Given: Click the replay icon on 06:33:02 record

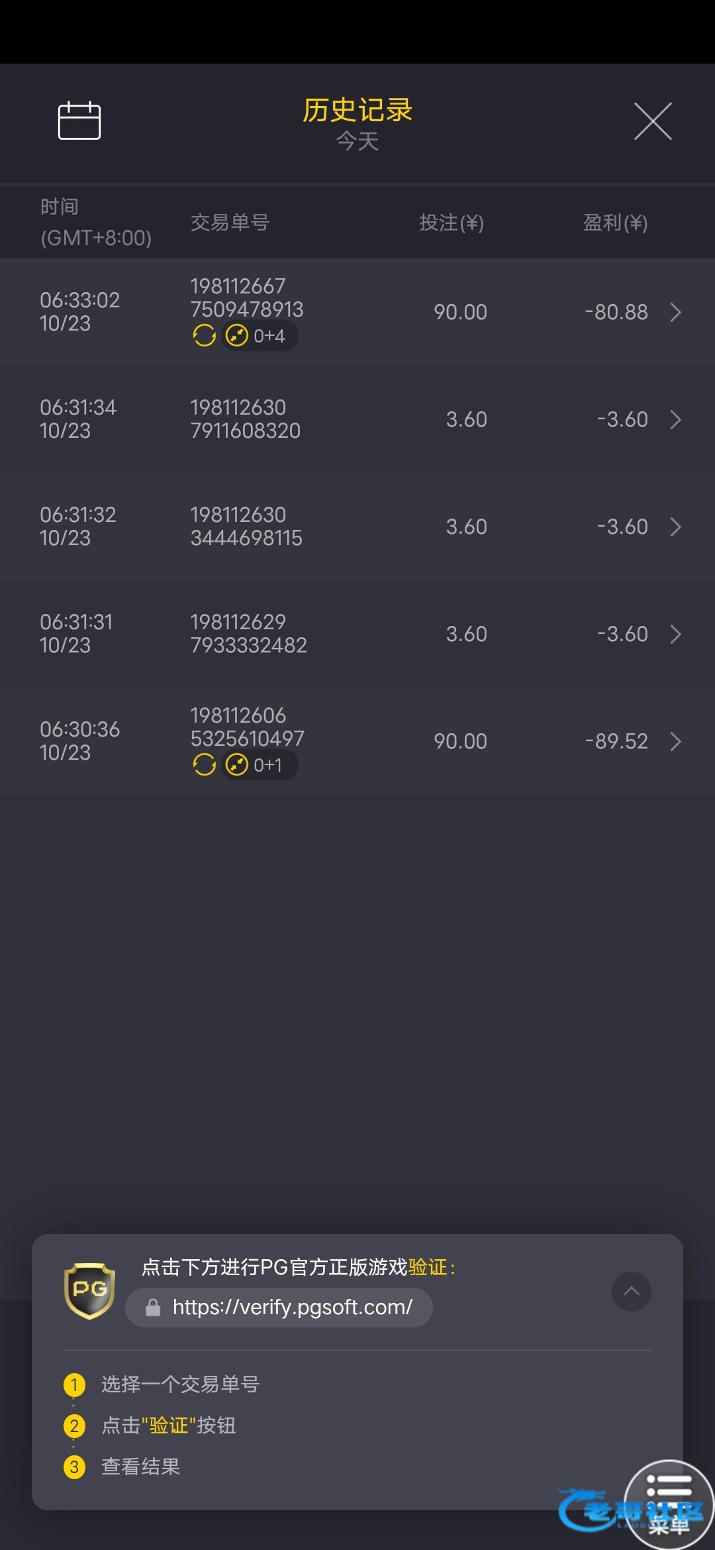Looking at the screenshot, I should (205, 336).
